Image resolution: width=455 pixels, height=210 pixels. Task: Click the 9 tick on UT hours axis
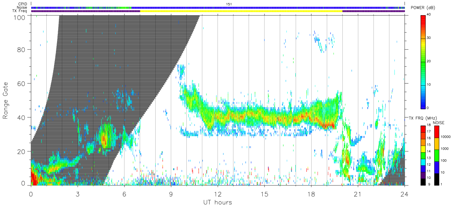[x=171, y=194]
